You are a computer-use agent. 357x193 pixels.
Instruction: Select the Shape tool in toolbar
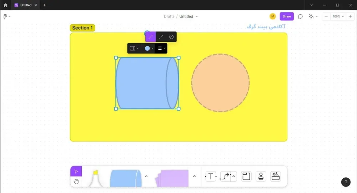[126, 178]
